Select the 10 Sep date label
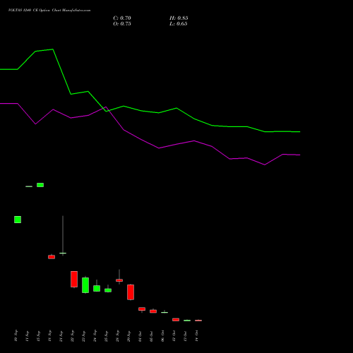 point(16,336)
